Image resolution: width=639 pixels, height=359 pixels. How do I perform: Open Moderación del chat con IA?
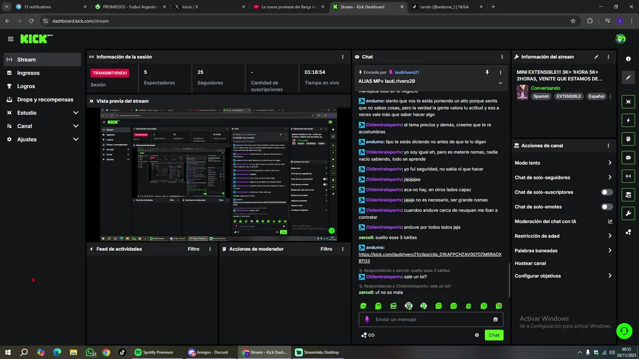[x=563, y=221]
